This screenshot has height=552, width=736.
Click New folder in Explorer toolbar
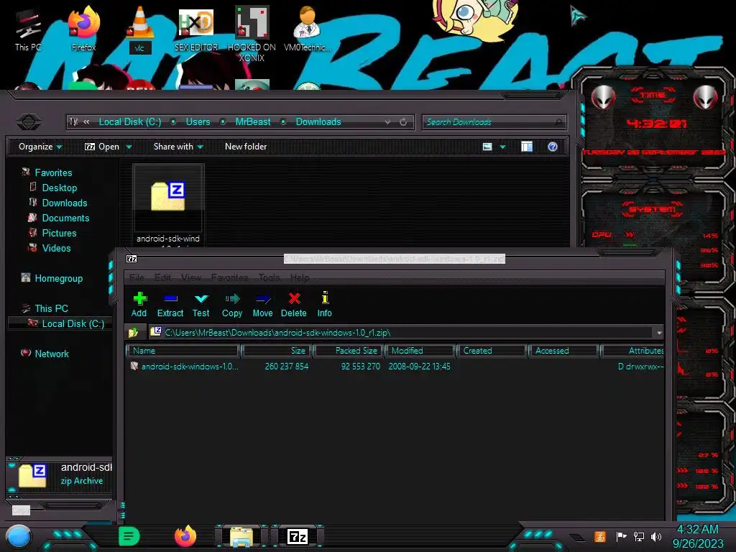pos(246,147)
